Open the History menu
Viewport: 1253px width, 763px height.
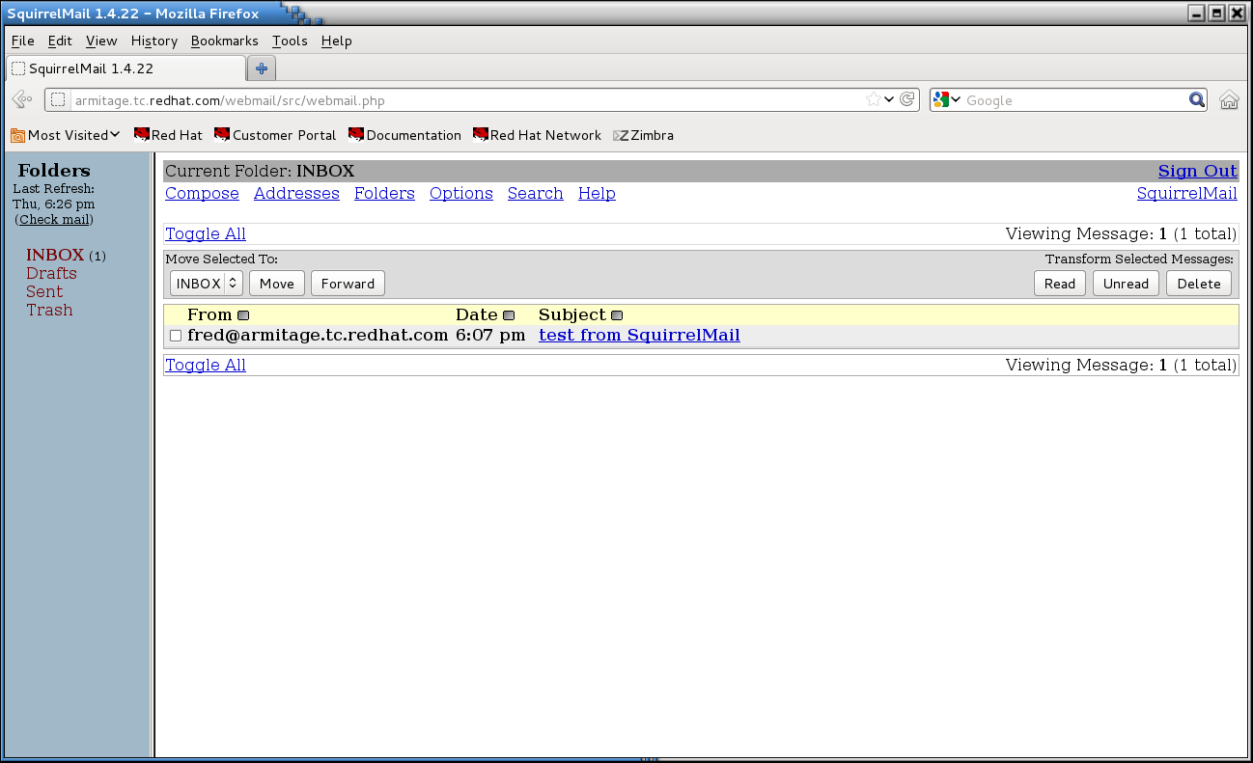click(154, 41)
